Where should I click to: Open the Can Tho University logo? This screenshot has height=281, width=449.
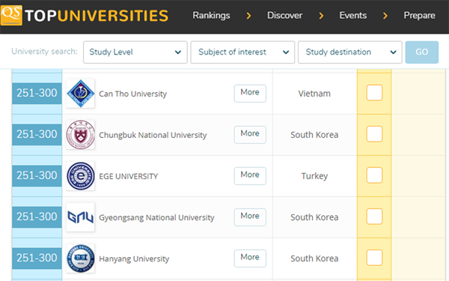click(81, 94)
